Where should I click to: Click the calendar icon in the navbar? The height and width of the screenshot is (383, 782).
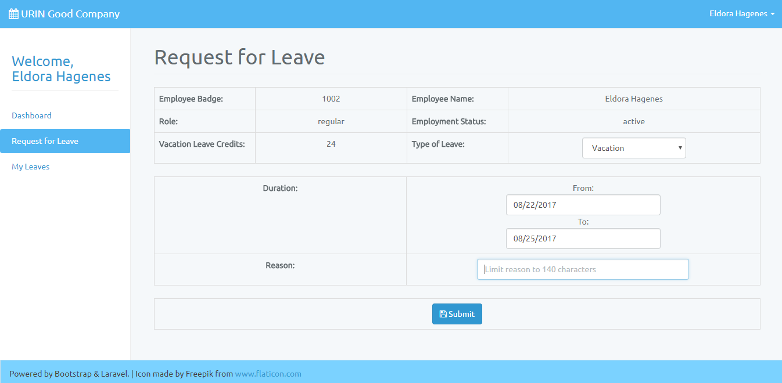point(13,14)
